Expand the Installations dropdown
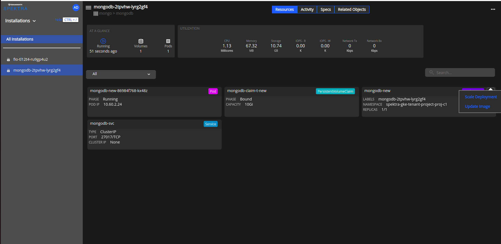Screen dimensions: 501x244 pyautogui.click(x=20, y=21)
